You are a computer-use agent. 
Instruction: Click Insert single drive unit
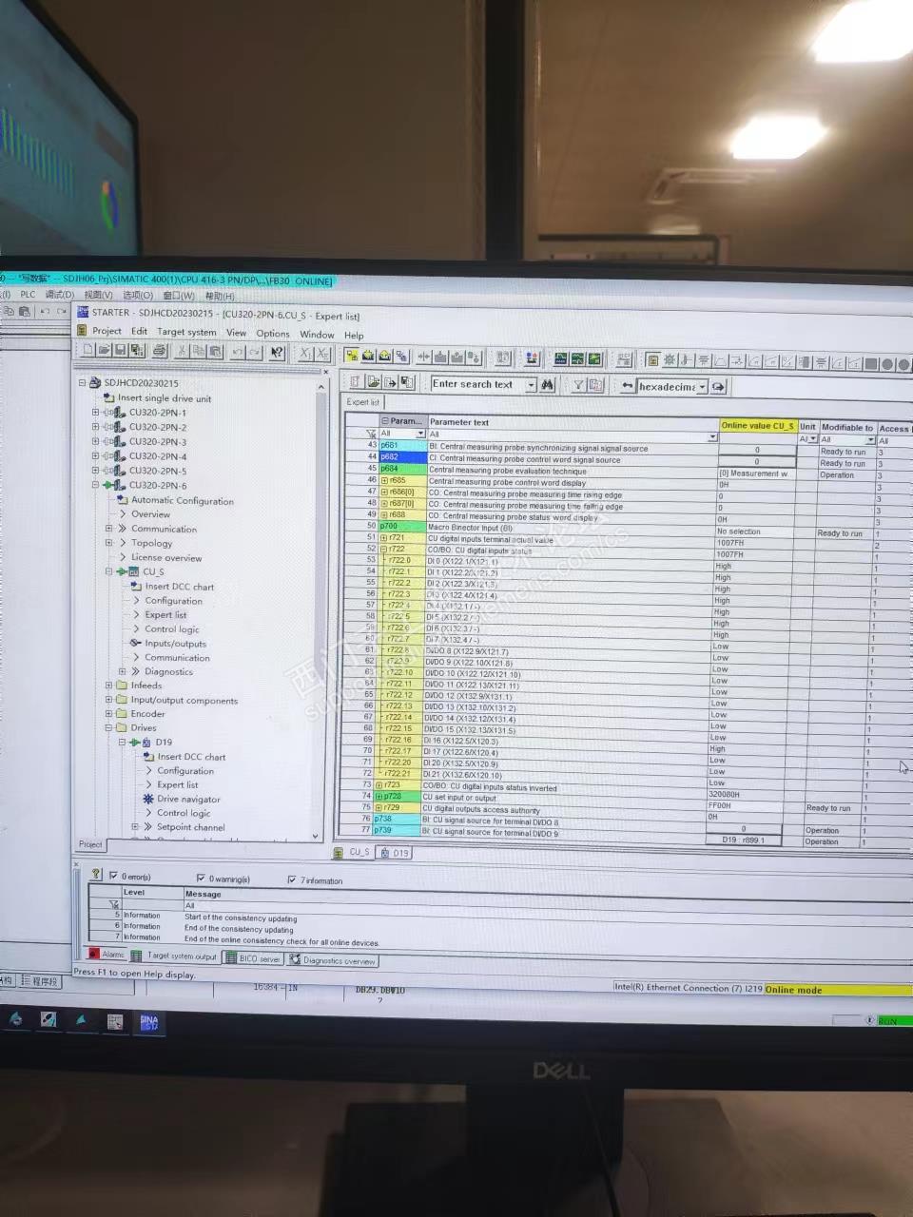pyautogui.click(x=165, y=398)
